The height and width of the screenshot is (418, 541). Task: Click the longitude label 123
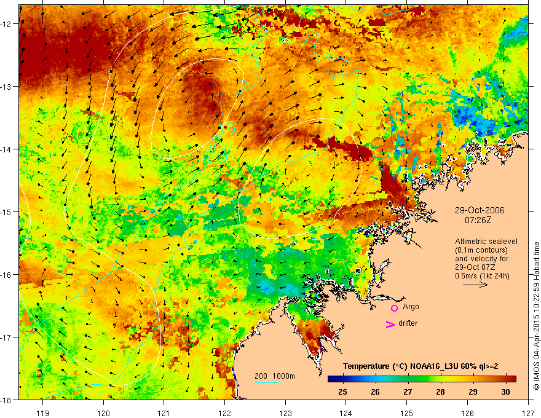coord(285,413)
